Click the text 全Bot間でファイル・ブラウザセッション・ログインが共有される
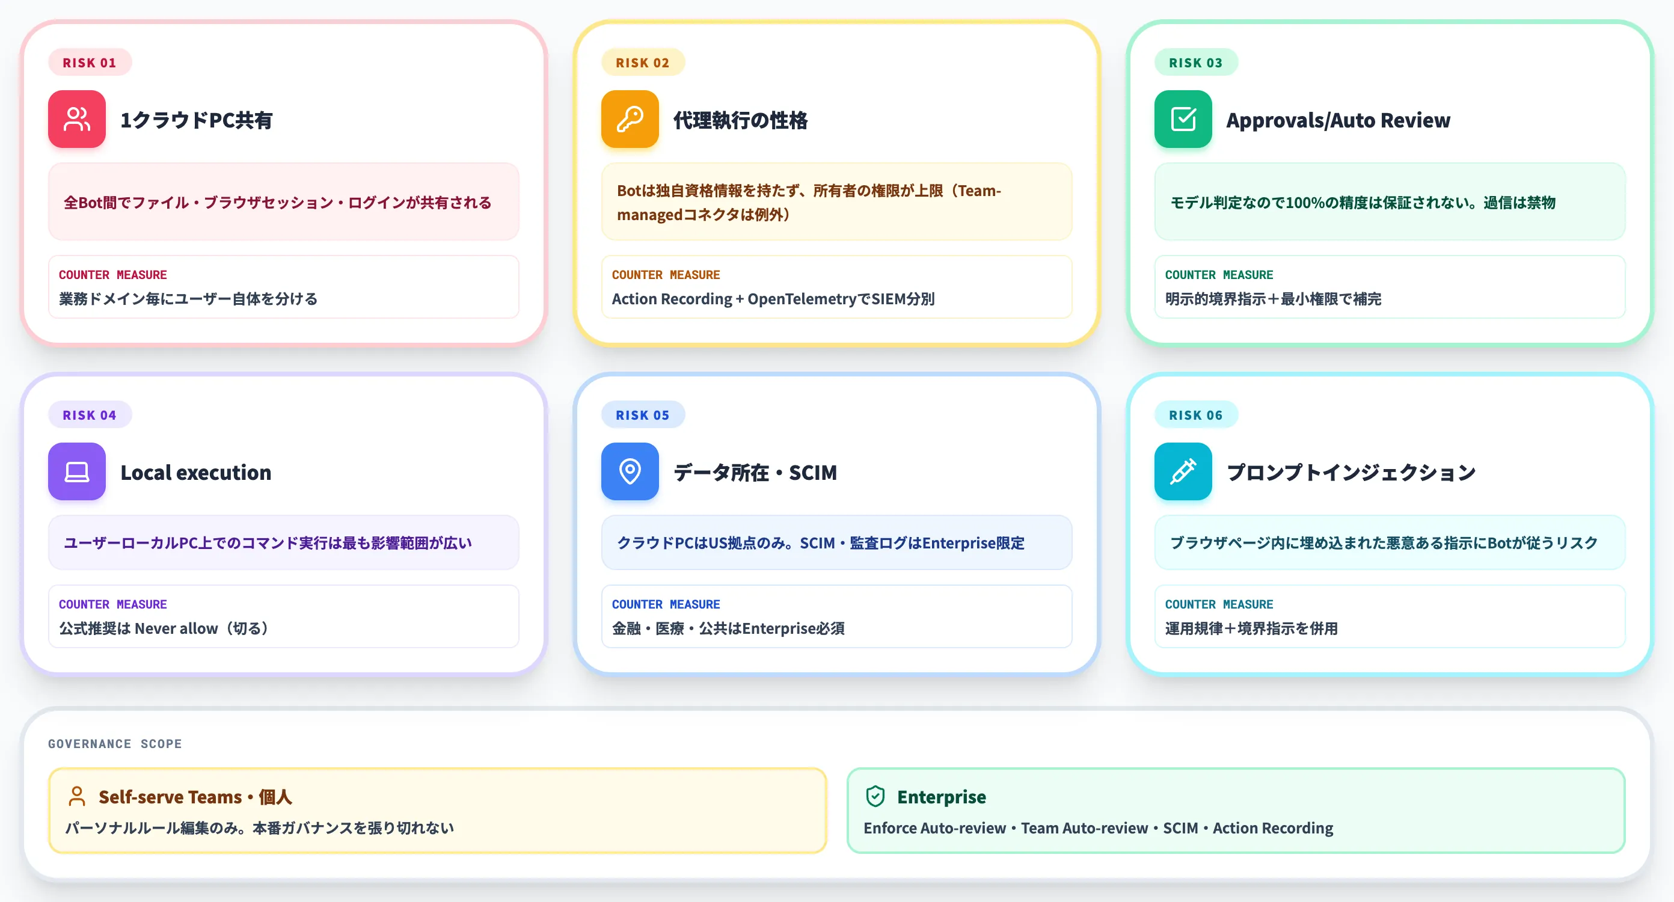The width and height of the screenshot is (1674, 902). [x=277, y=202]
